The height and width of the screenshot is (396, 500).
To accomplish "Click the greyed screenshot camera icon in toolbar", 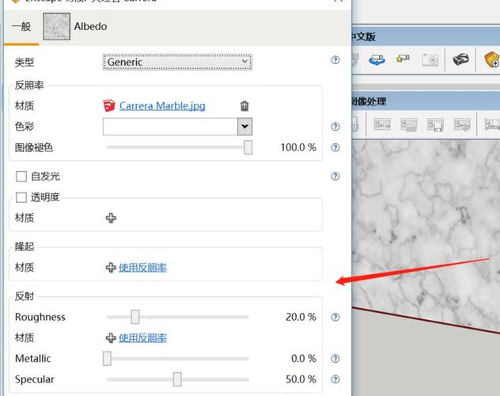I will [x=430, y=59].
